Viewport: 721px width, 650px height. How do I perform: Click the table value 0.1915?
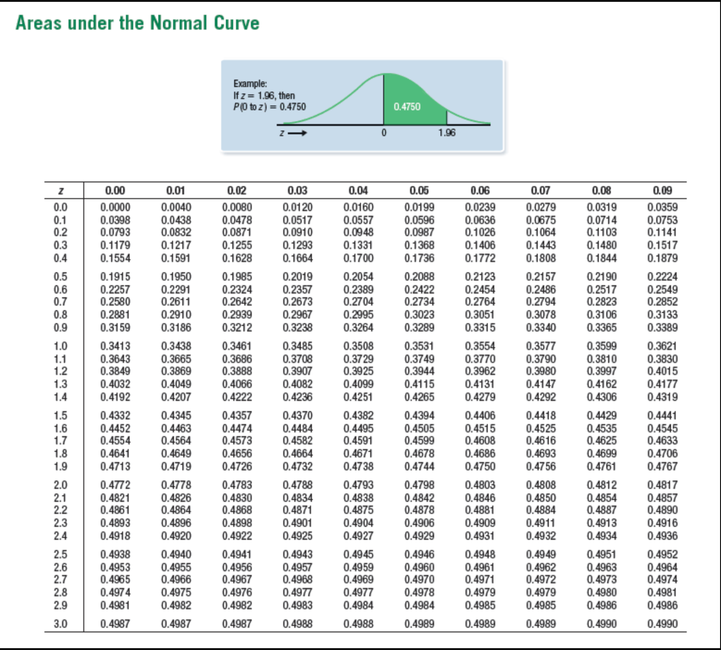point(115,277)
